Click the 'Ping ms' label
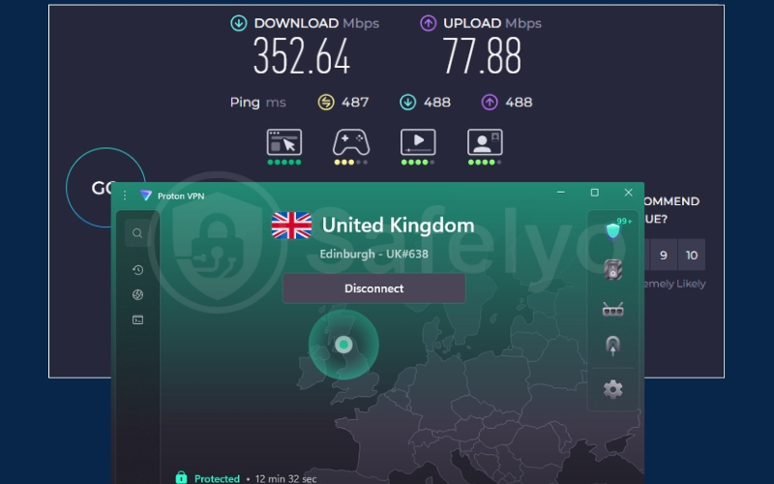Image resolution: width=774 pixels, height=484 pixels. (257, 103)
